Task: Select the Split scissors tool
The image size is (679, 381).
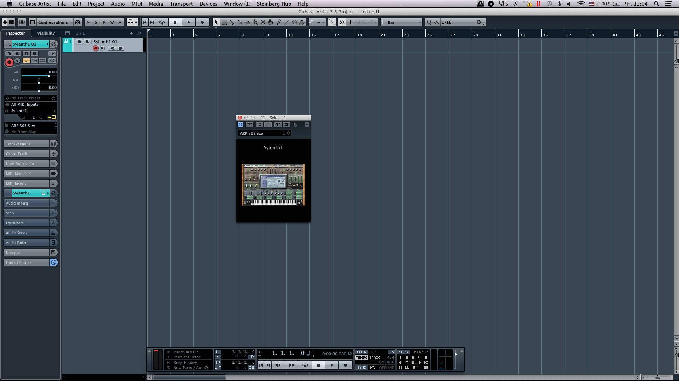Action: click(232, 22)
